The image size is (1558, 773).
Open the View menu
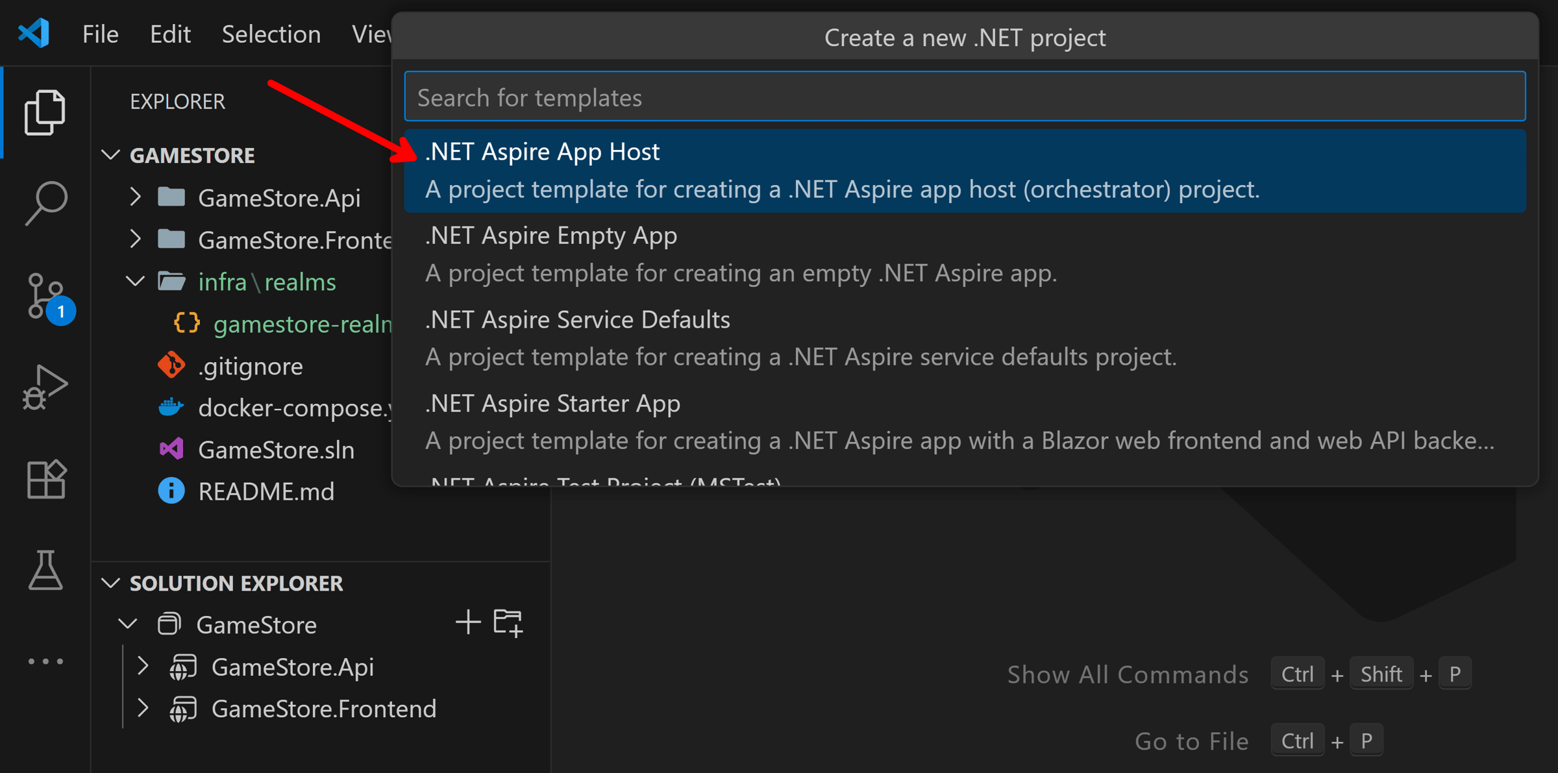[371, 34]
